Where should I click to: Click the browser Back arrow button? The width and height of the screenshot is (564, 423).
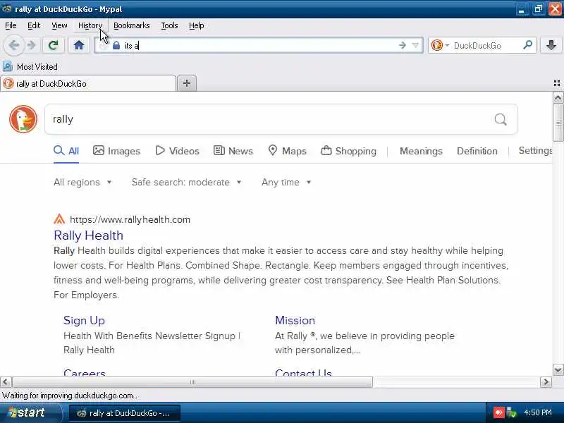pos(13,45)
